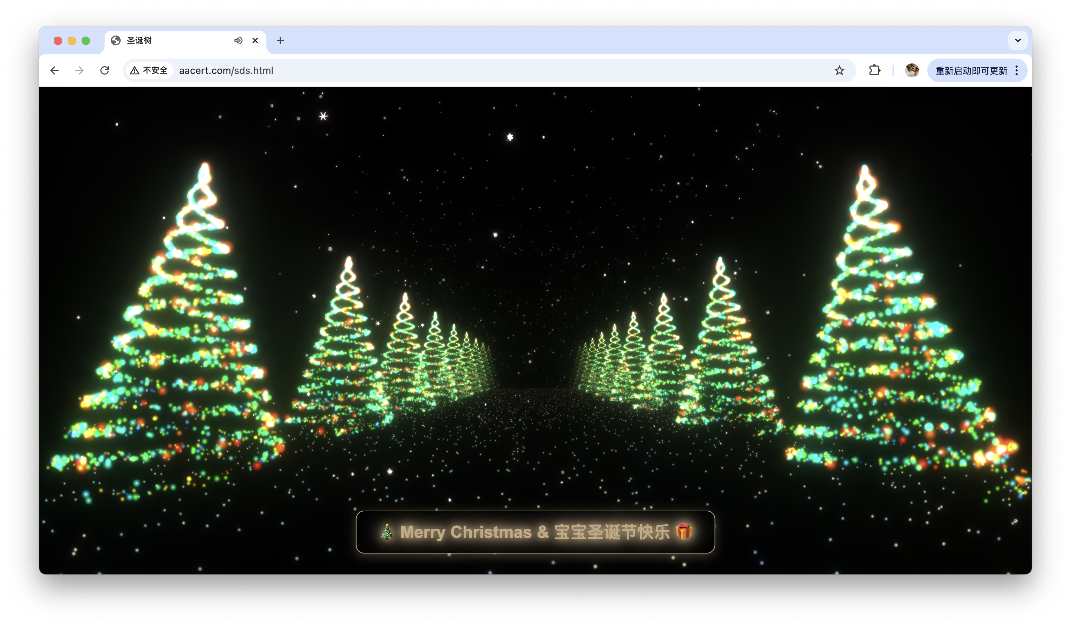
Task: Open the three-dot Chrome menu
Action: pyautogui.click(x=1017, y=70)
